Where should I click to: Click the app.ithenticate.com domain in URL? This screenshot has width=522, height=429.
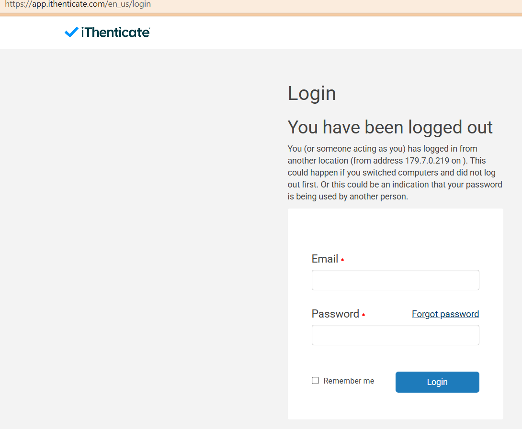69,4
